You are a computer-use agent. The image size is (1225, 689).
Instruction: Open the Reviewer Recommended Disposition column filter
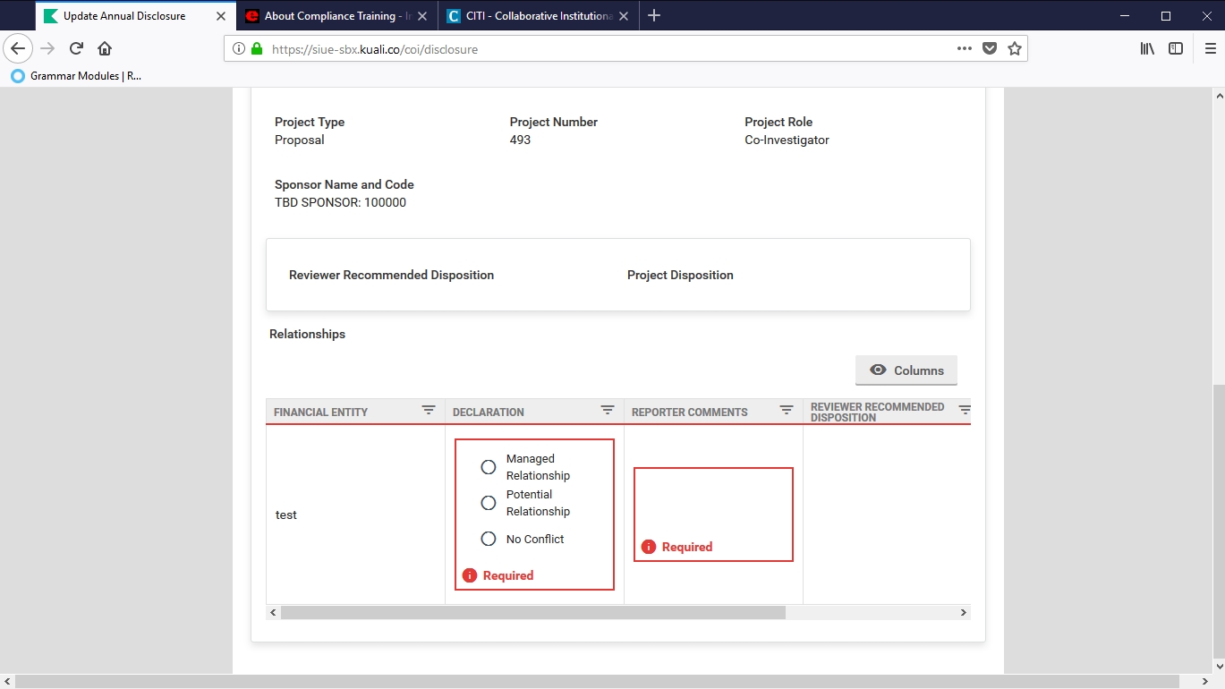click(x=965, y=410)
